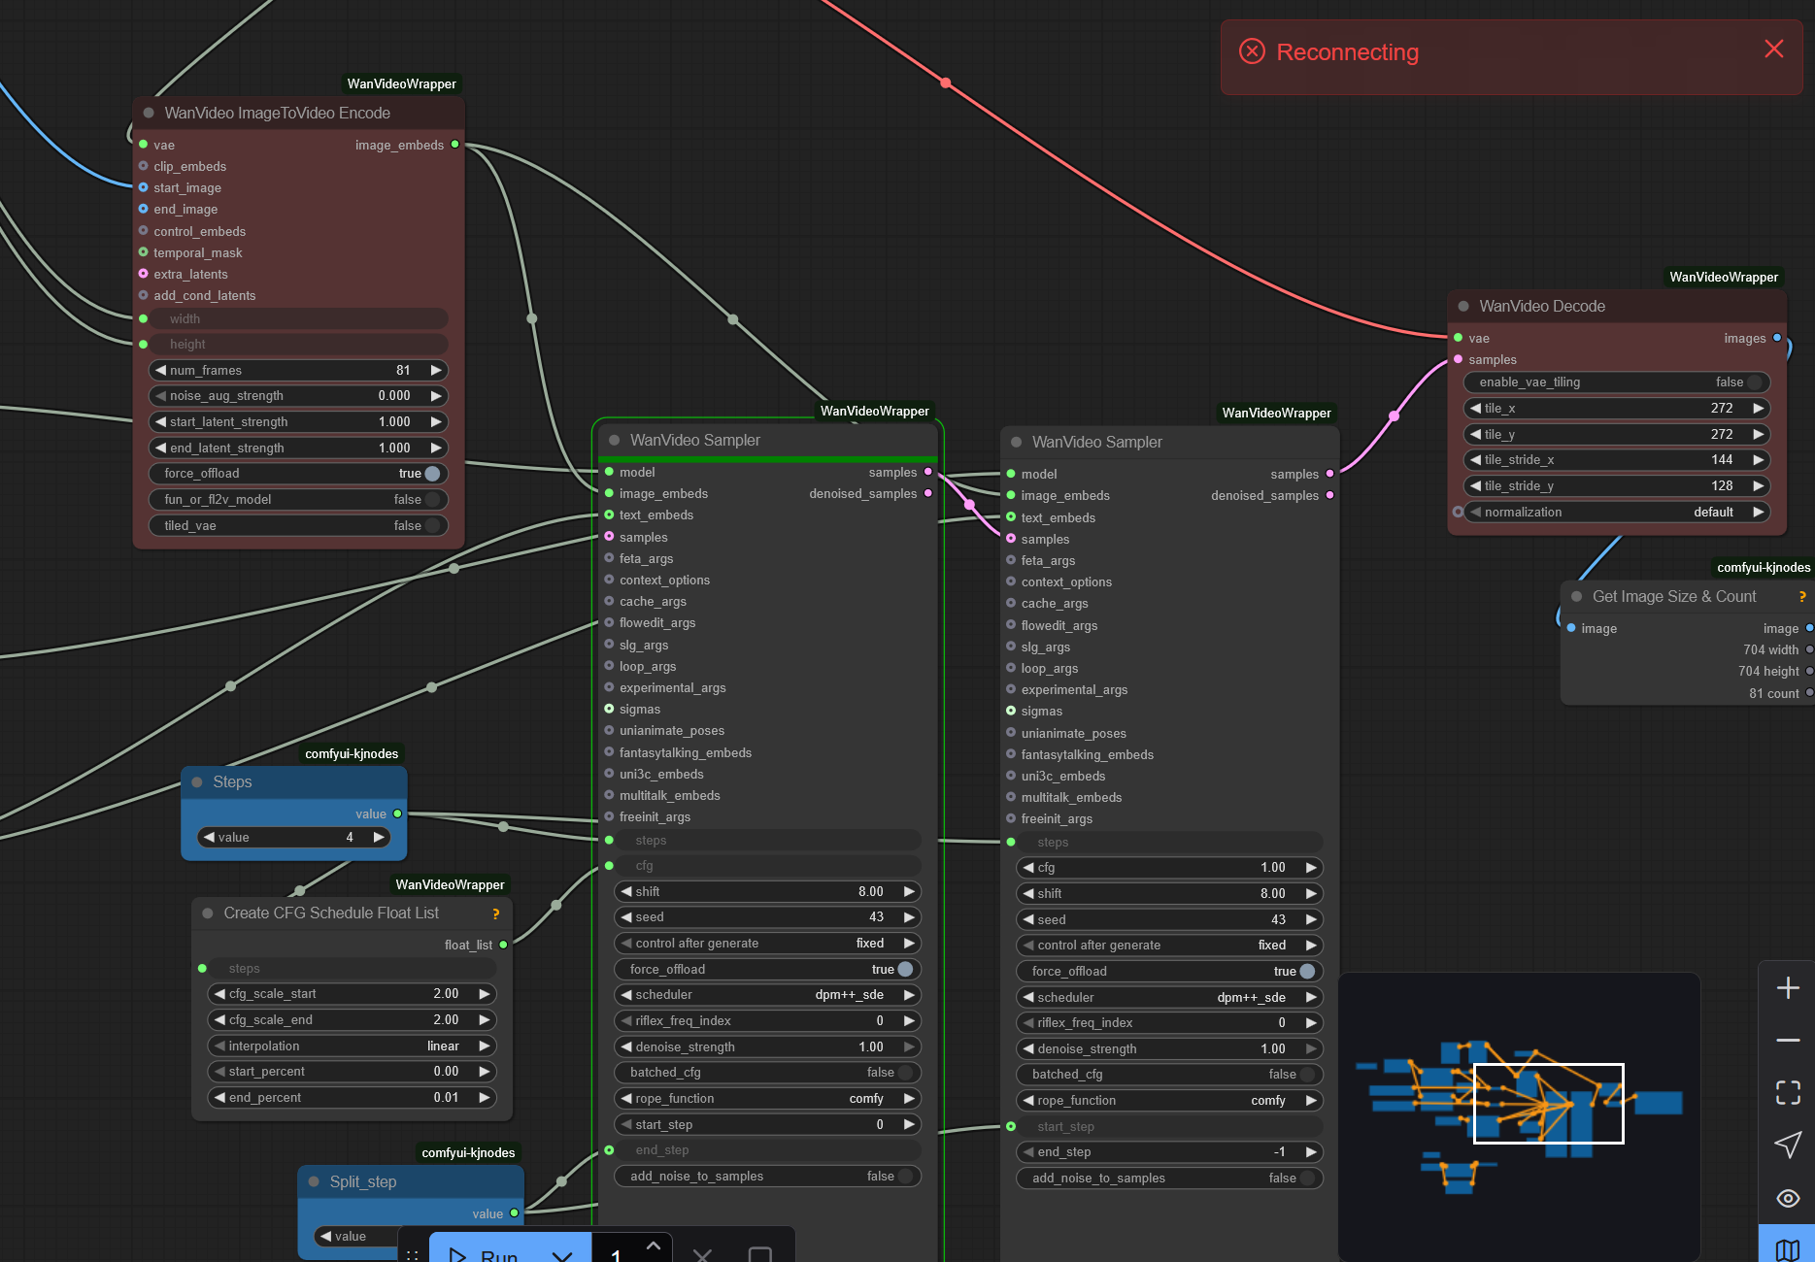Toggle batched_cfg in green-outlined WanVideo Sampler
Viewport: 1815px width, 1262px height.
(767, 1073)
